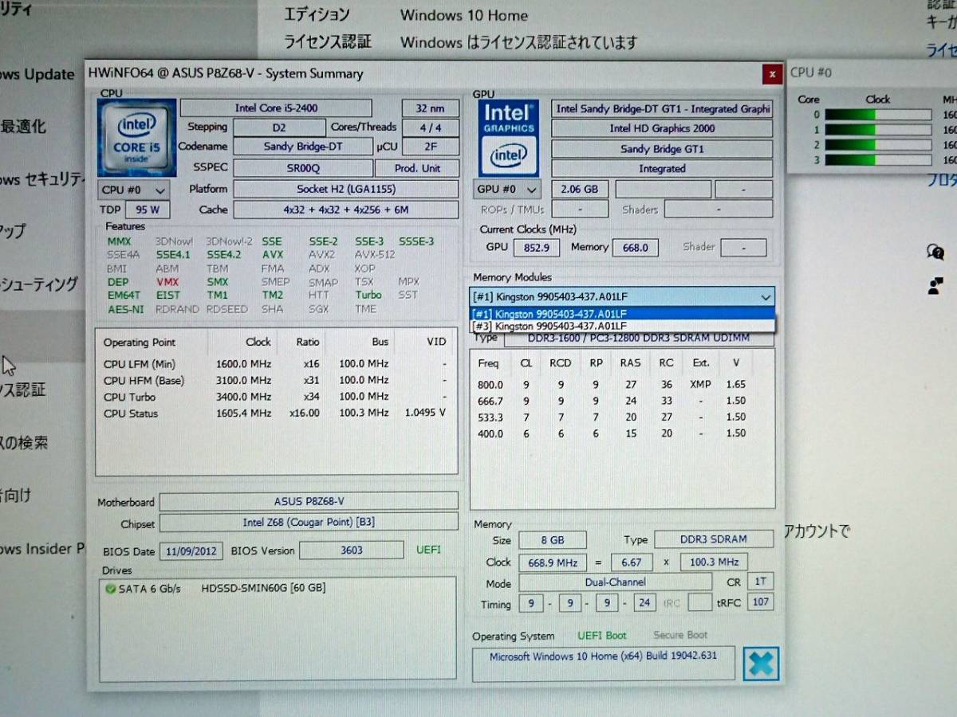Click the GPU memory clock 668.0 value

pos(635,248)
